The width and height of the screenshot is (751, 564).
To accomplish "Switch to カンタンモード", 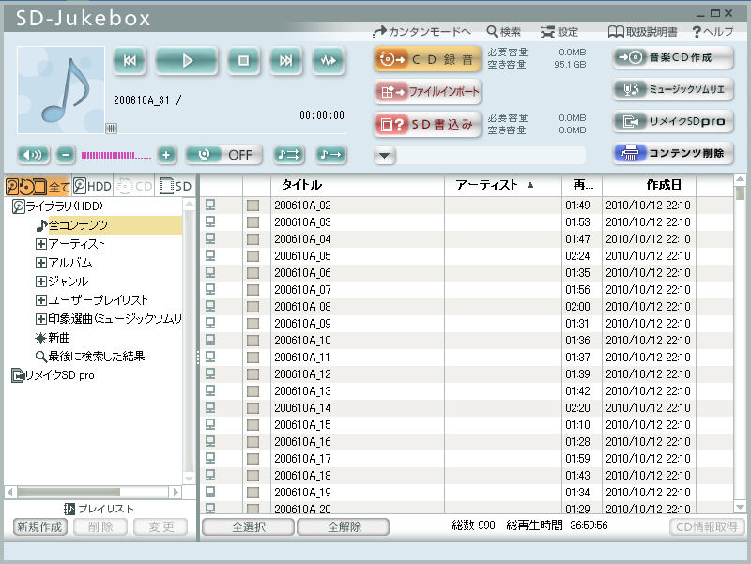I will point(421,32).
